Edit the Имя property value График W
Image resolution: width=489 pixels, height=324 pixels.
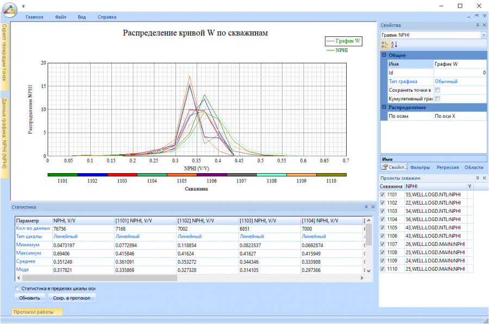point(460,64)
